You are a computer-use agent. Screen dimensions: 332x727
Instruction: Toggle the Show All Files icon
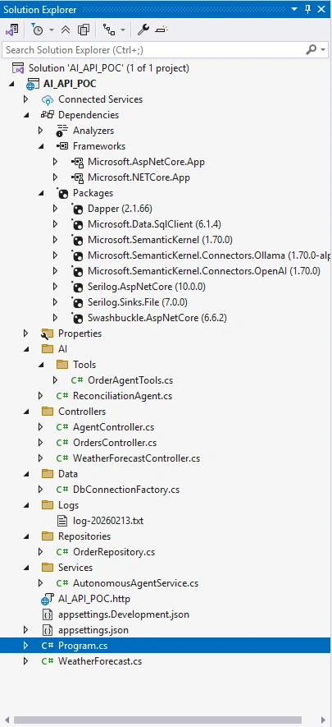[x=84, y=30]
